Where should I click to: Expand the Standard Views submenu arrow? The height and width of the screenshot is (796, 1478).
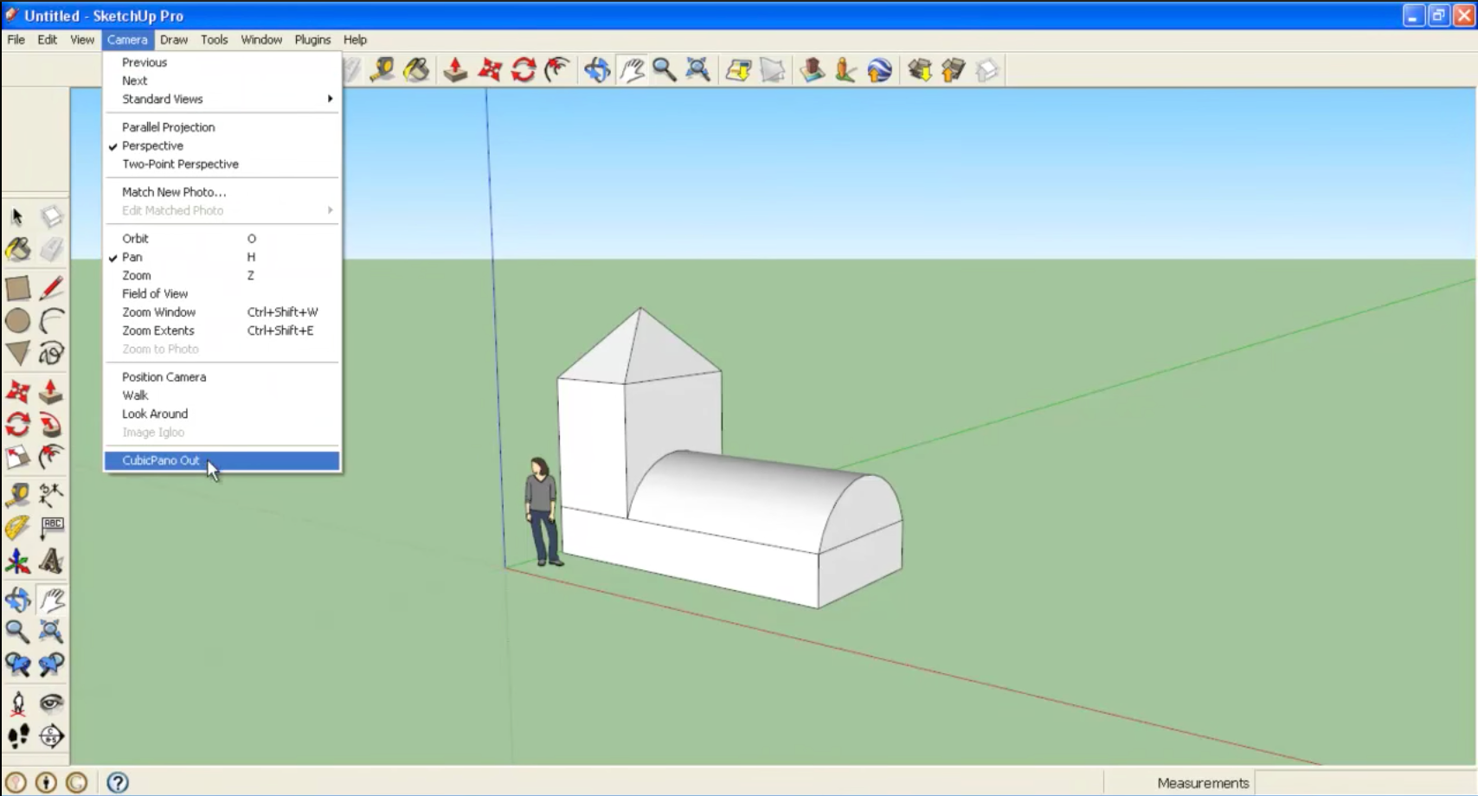[330, 99]
